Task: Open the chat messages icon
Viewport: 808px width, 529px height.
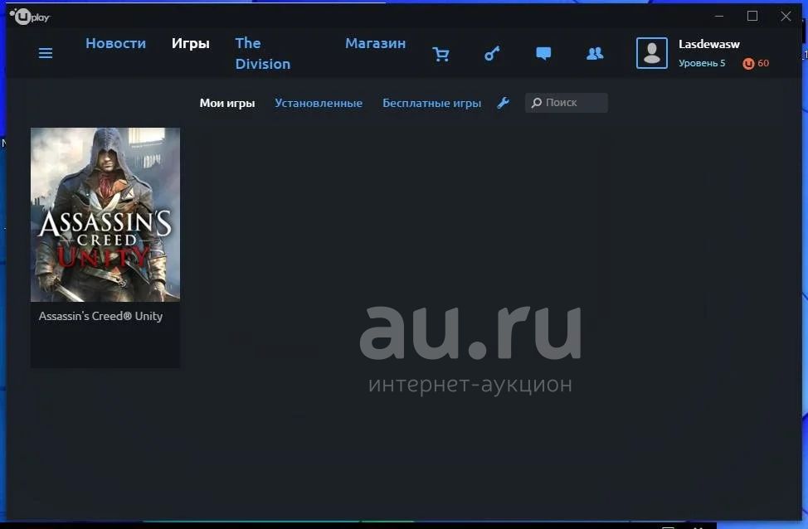Action: click(x=543, y=53)
